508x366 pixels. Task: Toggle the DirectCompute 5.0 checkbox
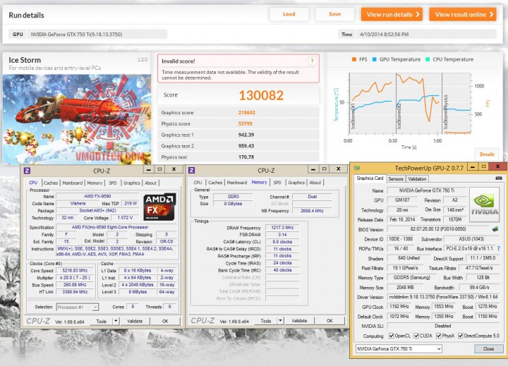[460, 336]
